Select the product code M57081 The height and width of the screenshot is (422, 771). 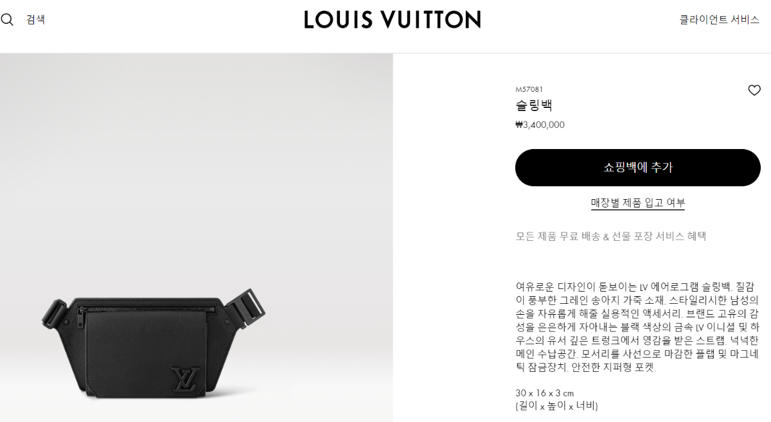(529, 89)
